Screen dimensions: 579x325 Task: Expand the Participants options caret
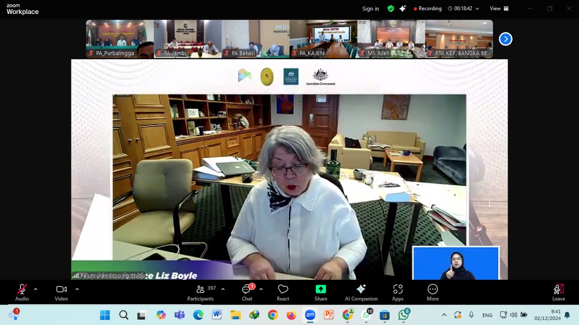tap(223, 289)
